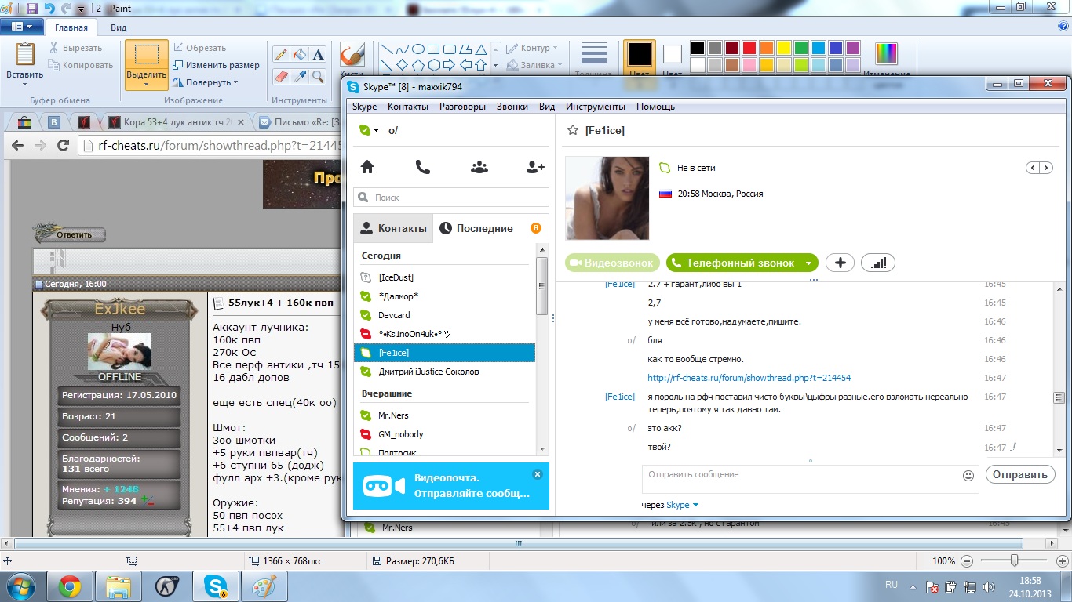Select the Text tool in Paint
The image size is (1072, 602).
(x=318, y=54)
